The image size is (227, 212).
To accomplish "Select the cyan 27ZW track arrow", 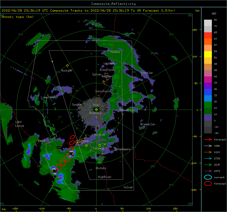I will click(x=208, y=159).
